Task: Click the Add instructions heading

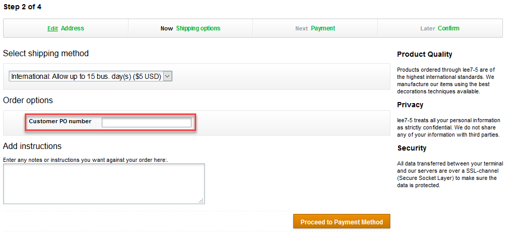Action: click(x=32, y=146)
